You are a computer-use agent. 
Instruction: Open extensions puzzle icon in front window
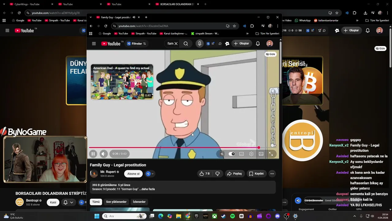tap(252, 26)
